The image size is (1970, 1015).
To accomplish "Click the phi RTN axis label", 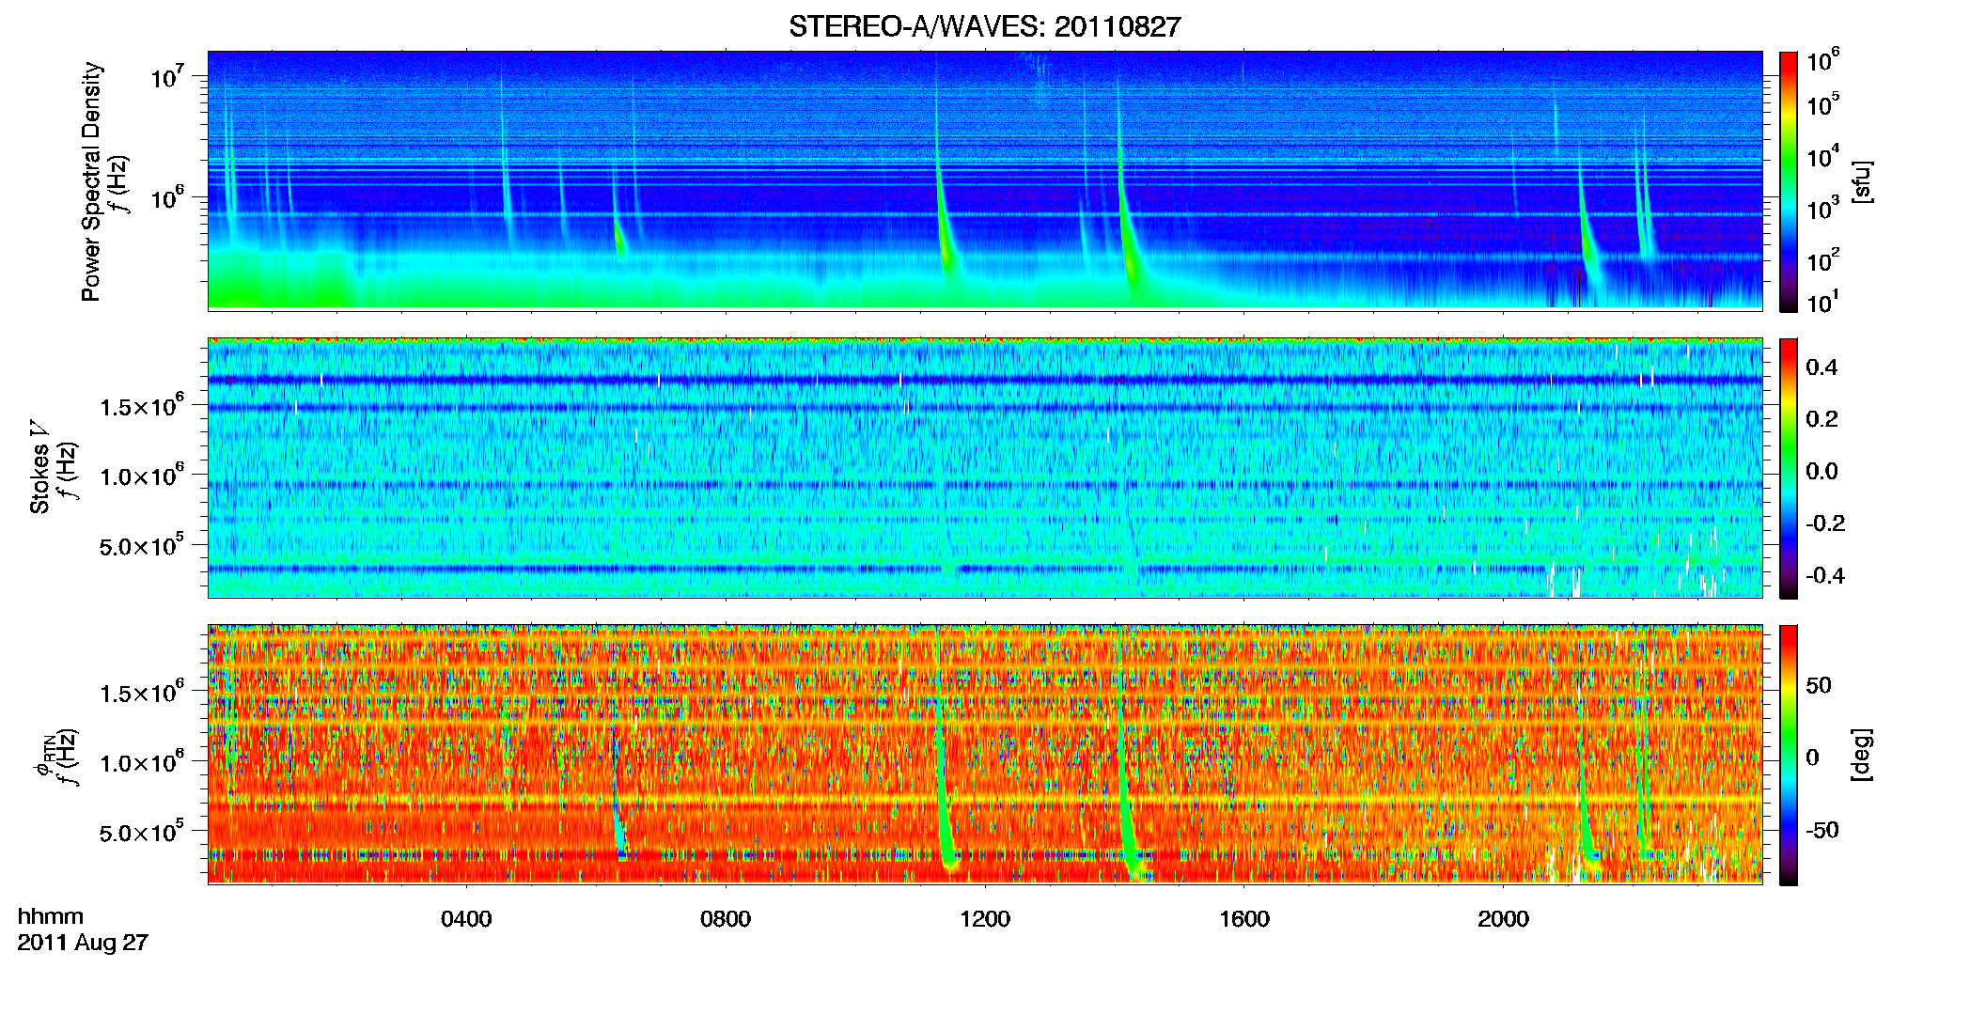I will [x=42, y=755].
